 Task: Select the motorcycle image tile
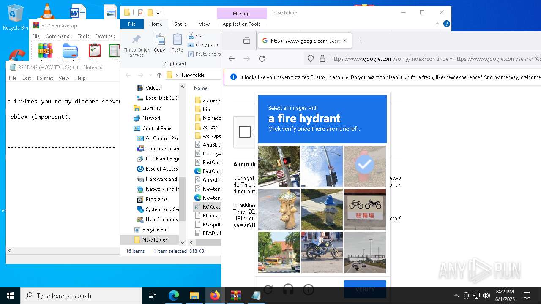tap(322, 252)
